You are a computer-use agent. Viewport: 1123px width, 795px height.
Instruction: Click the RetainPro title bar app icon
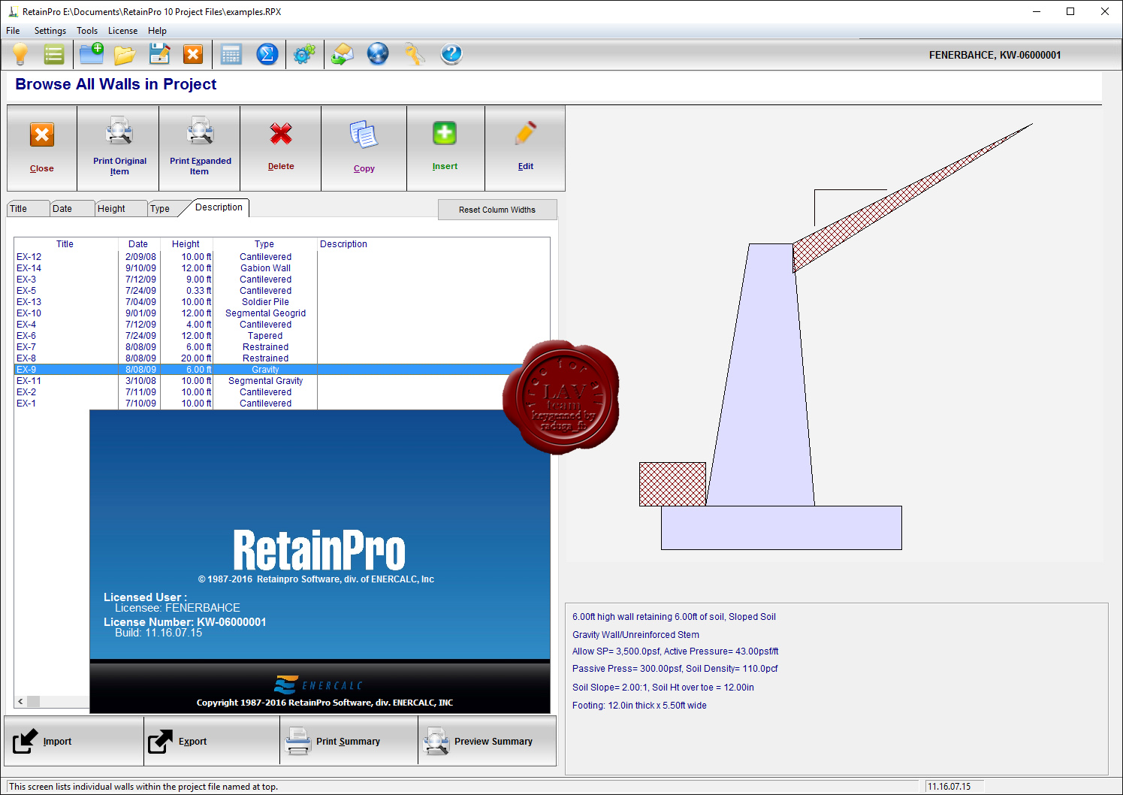tap(13, 11)
